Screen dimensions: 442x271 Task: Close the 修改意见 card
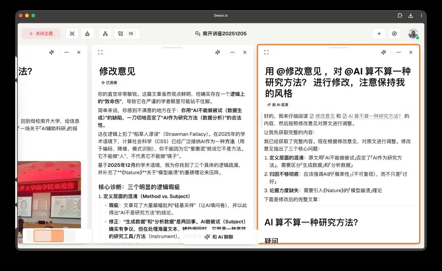click(245, 52)
